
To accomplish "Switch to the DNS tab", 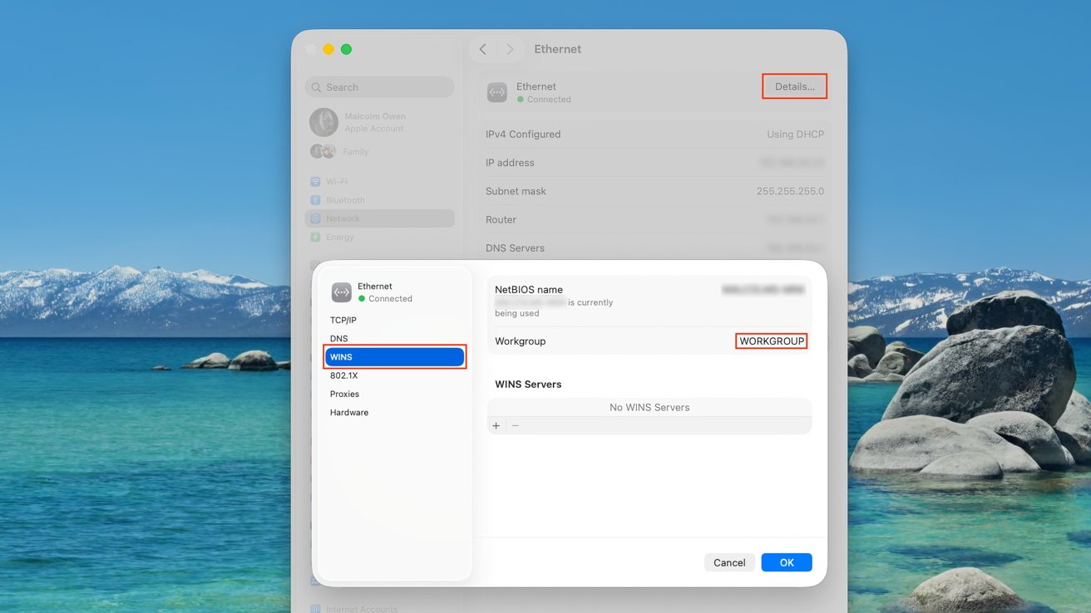I will pyautogui.click(x=339, y=339).
